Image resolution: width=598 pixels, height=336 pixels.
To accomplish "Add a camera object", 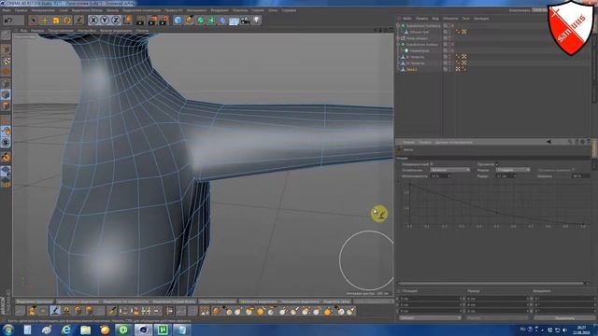I will 245,21.
